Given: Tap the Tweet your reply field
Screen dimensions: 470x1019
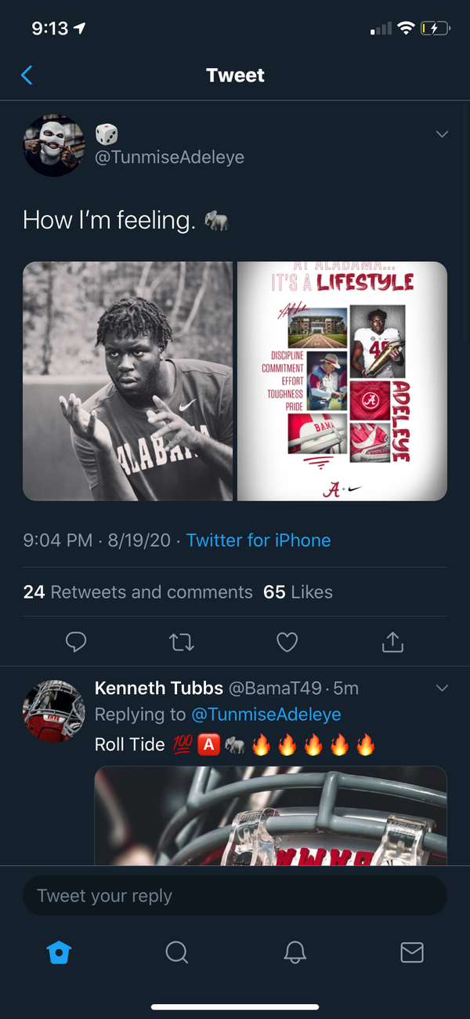Looking at the screenshot, I should (235, 896).
